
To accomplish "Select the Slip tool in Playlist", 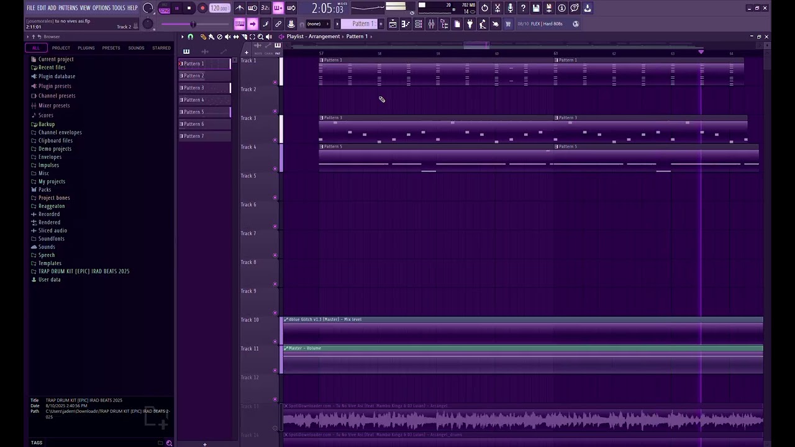I will coord(236,37).
